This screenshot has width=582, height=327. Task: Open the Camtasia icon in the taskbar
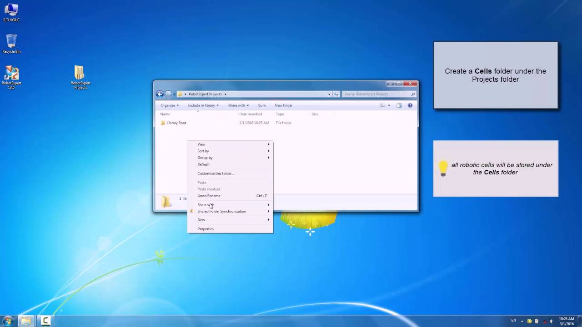pyautogui.click(x=45, y=321)
